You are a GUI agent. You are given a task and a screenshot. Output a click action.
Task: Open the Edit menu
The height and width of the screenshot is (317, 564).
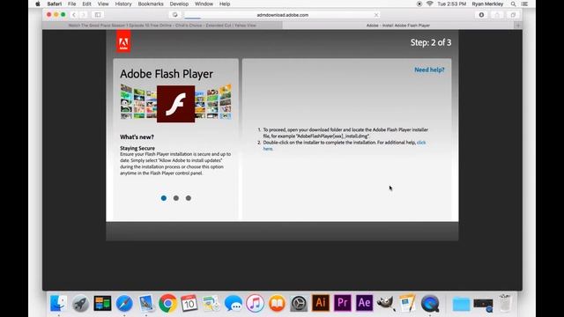pos(86,4)
